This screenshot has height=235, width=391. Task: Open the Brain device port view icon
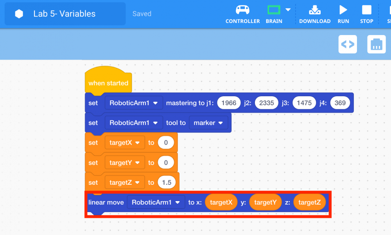376,44
